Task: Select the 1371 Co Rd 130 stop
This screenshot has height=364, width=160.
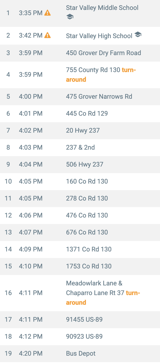Action: tap(80, 249)
